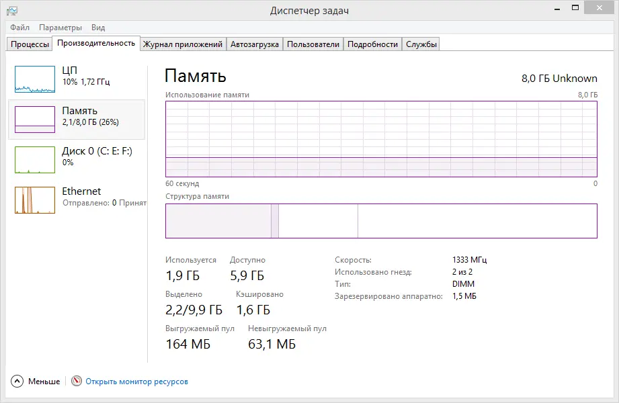Click the Task Manager title bar icon
The height and width of the screenshot is (403, 619).
click(x=12, y=11)
